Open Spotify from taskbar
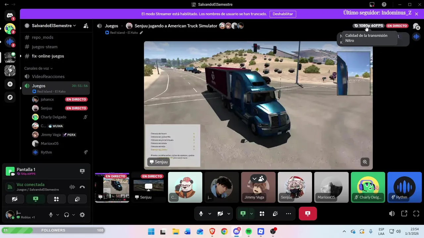The width and height of the screenshot is (424, 238). click(248, 231)
